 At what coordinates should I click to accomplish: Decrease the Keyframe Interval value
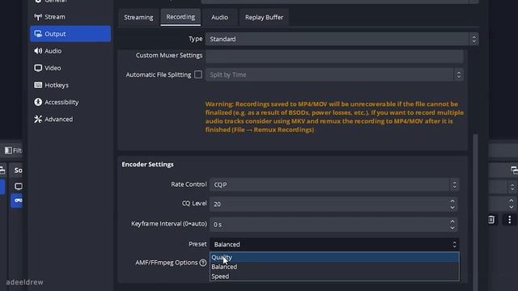[x=452, y=228]
